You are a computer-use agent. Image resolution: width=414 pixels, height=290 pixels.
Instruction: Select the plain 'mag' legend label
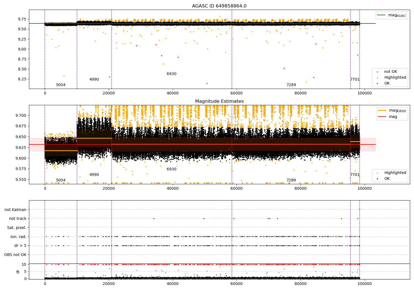(x=393, y=117)
